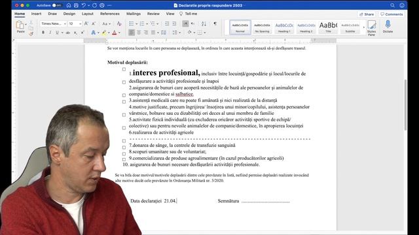Apply the No Spacing style
The width and height of the screenshot is (419, 235).
click(262, 27)
